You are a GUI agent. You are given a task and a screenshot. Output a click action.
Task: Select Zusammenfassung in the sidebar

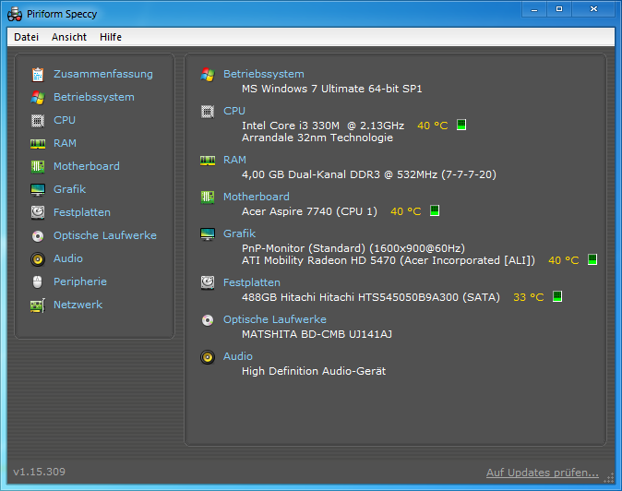103,74
